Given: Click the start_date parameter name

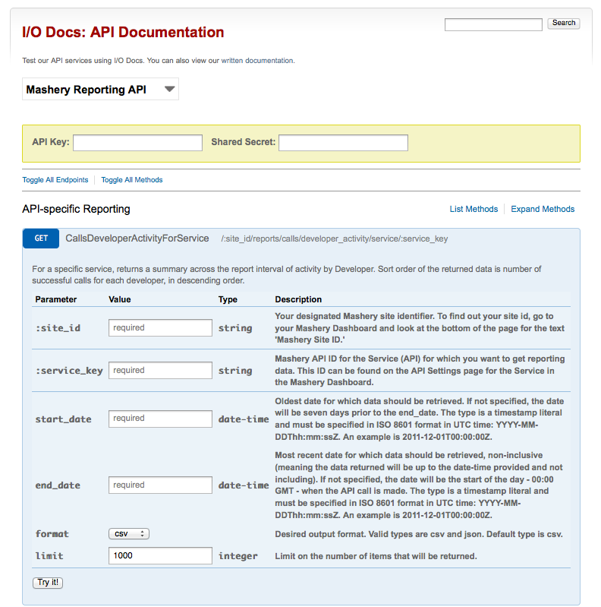Looking at the screenshot, I should [x=64, y=419].
